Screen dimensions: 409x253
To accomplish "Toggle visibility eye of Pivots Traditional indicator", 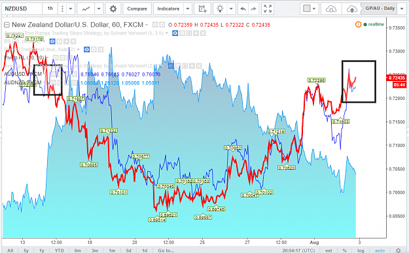I will (87, 50).
